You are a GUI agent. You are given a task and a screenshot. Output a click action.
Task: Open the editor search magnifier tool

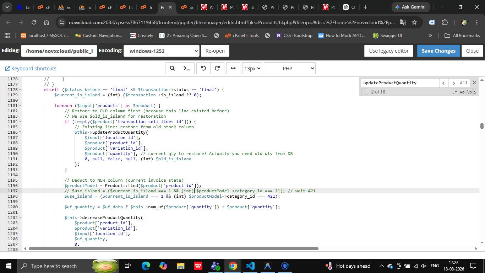(172, 68)
